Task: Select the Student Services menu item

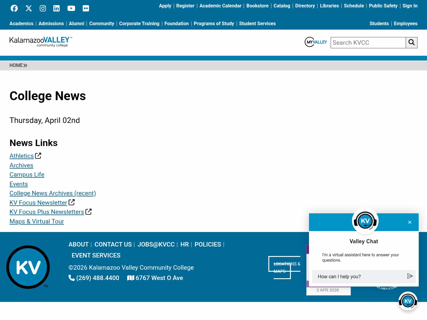Action: click(x=257, y=23)
